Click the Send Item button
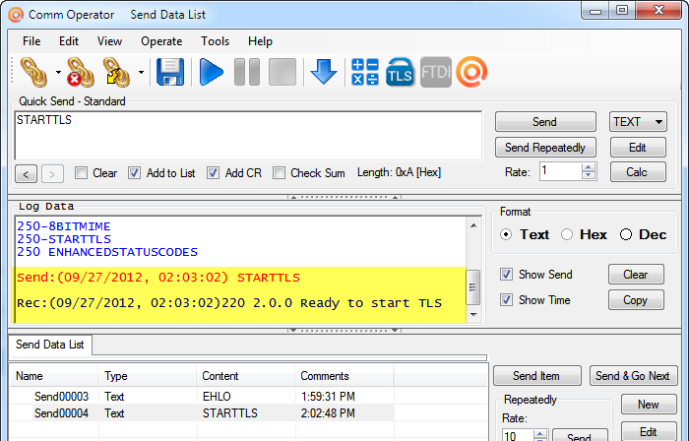The image size is (689, 441). point(537,376)
